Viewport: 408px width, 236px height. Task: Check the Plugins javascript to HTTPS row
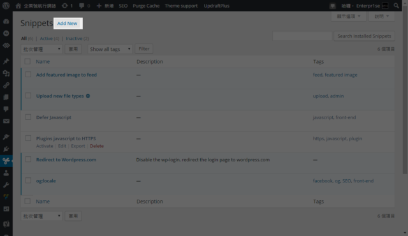pos(28,138)
